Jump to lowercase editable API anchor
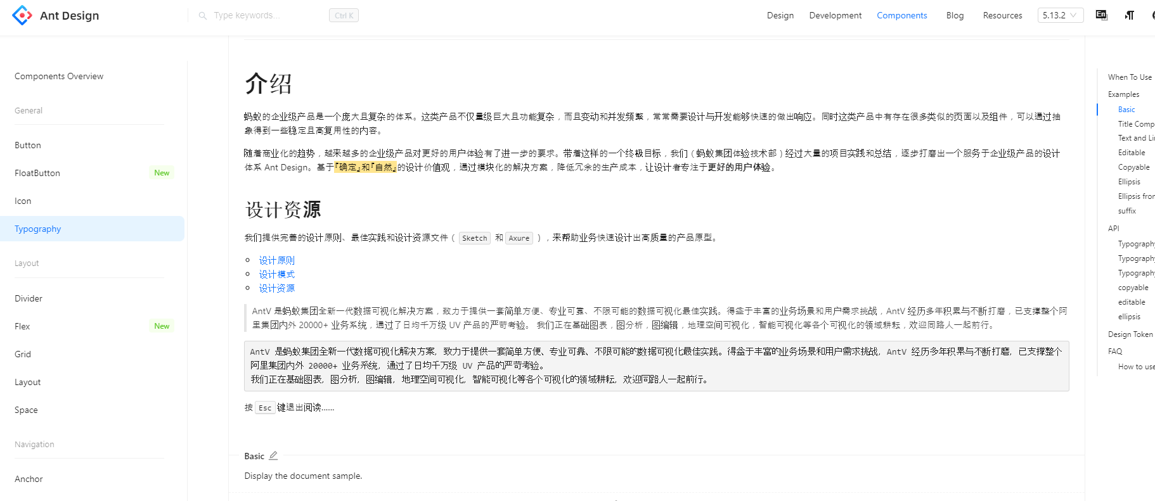The width and height of the screenshot is (1155, 501). [x=1132, y=302]
